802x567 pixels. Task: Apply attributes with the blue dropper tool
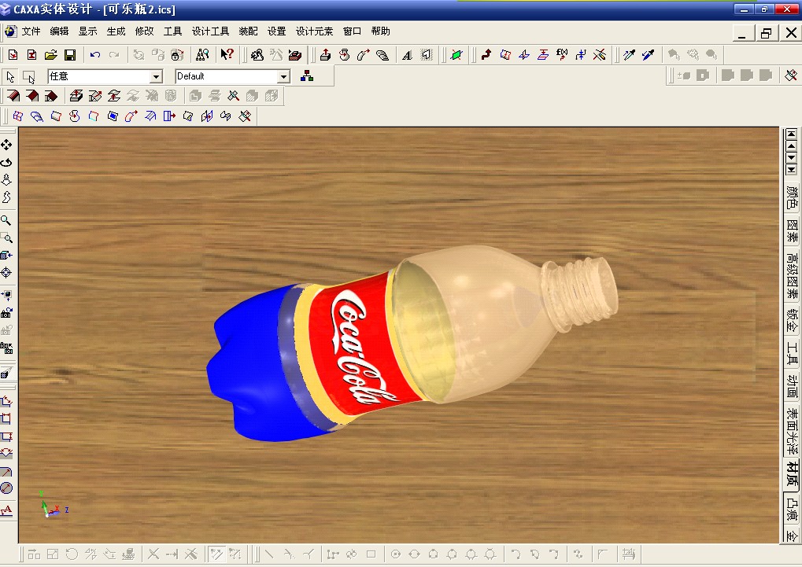point(648,55)
